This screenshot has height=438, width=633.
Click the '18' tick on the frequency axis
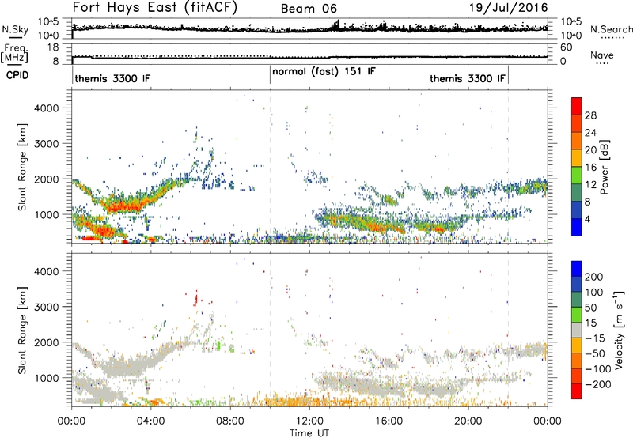tap(53, 47)
